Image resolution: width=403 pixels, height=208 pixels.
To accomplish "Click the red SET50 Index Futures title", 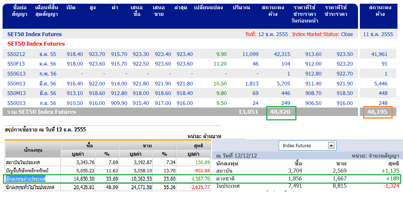I will click(x=36, y=43).
